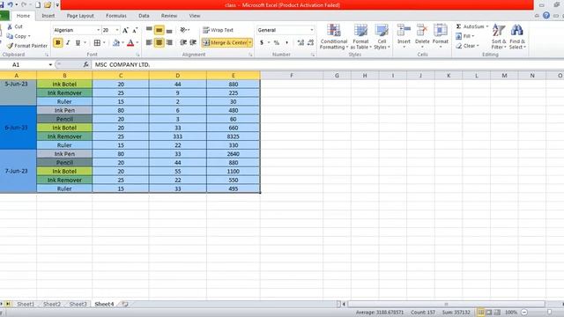Toggle Middle Align
The width and height of the screenshot is (564, 317).
[x=159, y=30]
